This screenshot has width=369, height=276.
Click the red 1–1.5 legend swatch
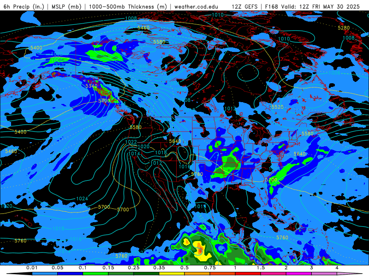248,274
